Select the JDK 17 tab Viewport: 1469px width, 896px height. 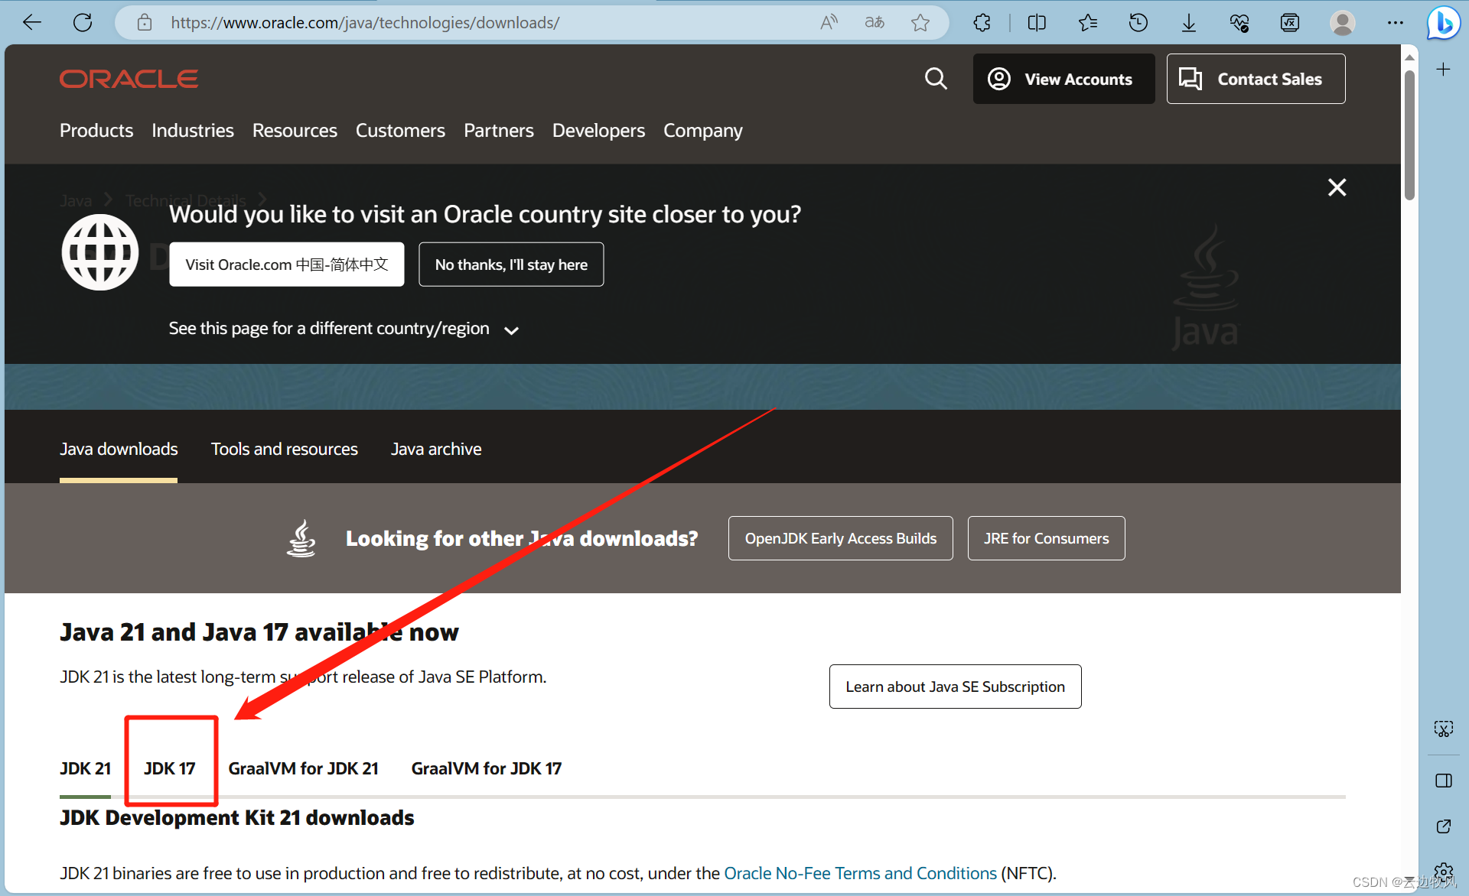click(170, 768)
